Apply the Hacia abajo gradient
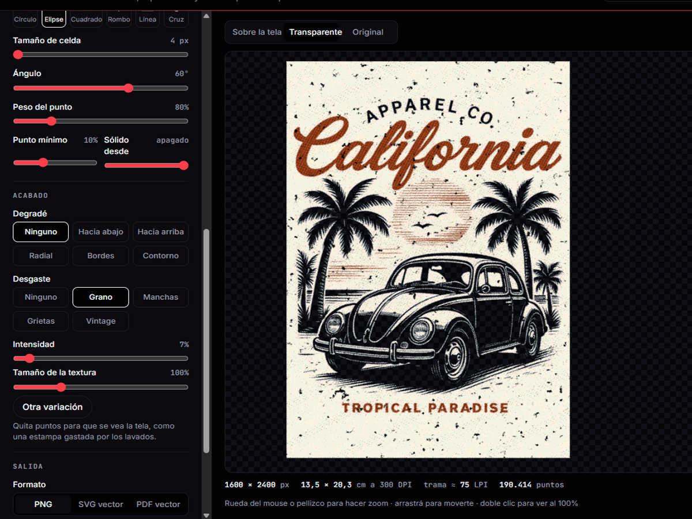The height and width of the screenshot is (519, 692). tap(101, 232)
